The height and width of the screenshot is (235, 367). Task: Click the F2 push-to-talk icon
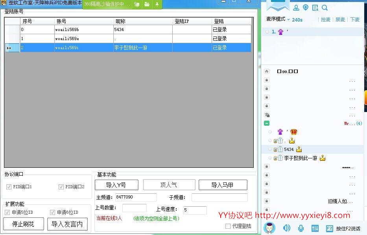coord(330,228)
